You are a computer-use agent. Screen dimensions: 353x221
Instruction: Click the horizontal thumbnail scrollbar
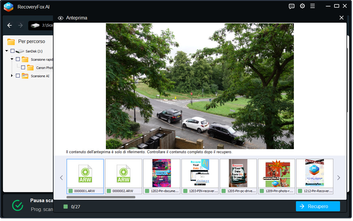(101, 197)
